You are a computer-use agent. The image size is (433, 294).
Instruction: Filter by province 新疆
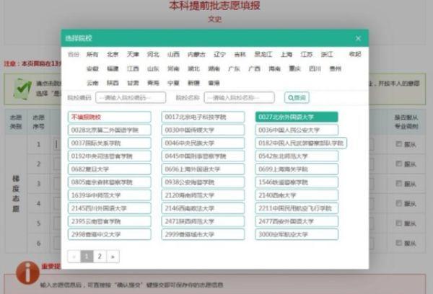[x=193, y=83]
